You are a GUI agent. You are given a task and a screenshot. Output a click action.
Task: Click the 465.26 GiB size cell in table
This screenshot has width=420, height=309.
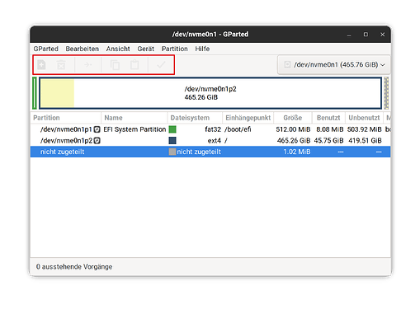click(x=294, y=141)
